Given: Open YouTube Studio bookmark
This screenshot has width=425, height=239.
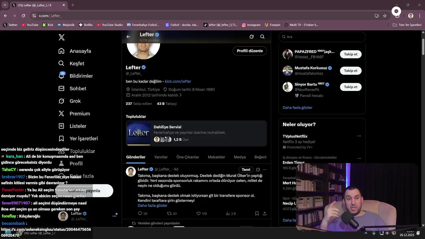Looking at the screenshot, I should point(110,25).
